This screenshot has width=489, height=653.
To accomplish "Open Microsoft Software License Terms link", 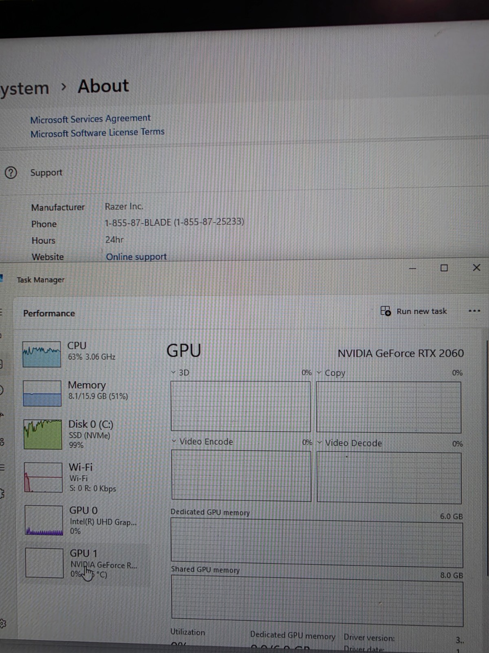I will [x=97, y=133].
